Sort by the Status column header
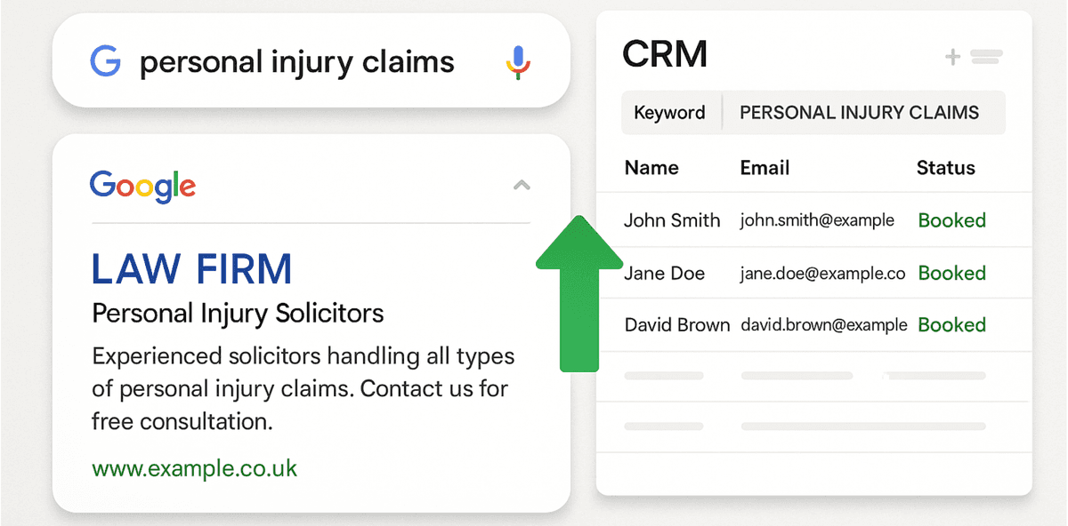This screenshot has width=1068, height=526. [x=945, y=168]
